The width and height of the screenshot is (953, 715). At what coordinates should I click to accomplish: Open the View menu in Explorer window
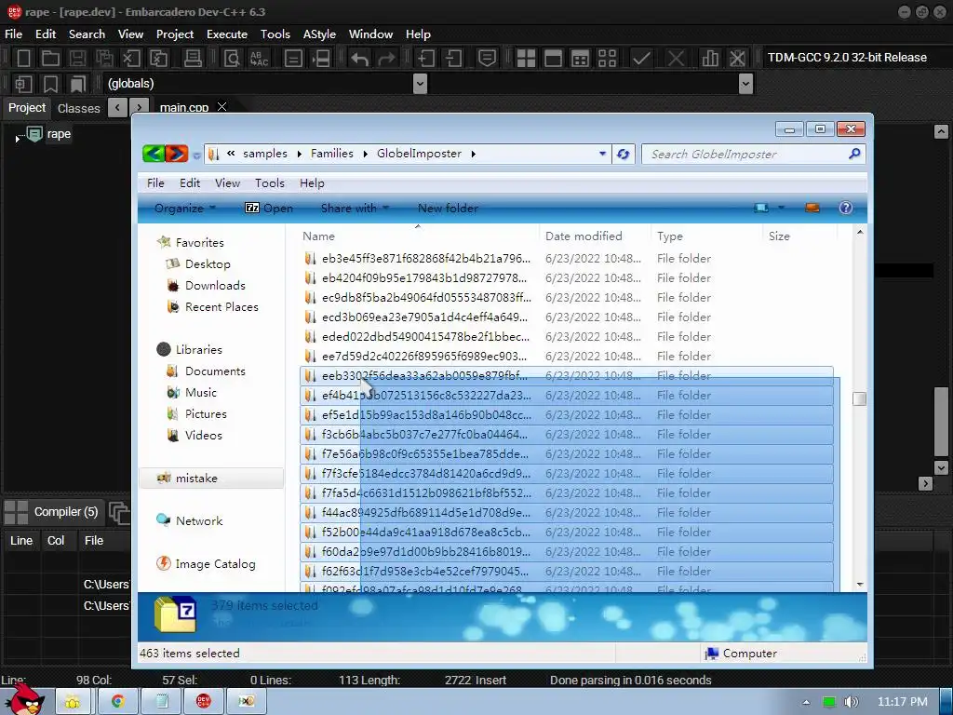pos(227,183)
